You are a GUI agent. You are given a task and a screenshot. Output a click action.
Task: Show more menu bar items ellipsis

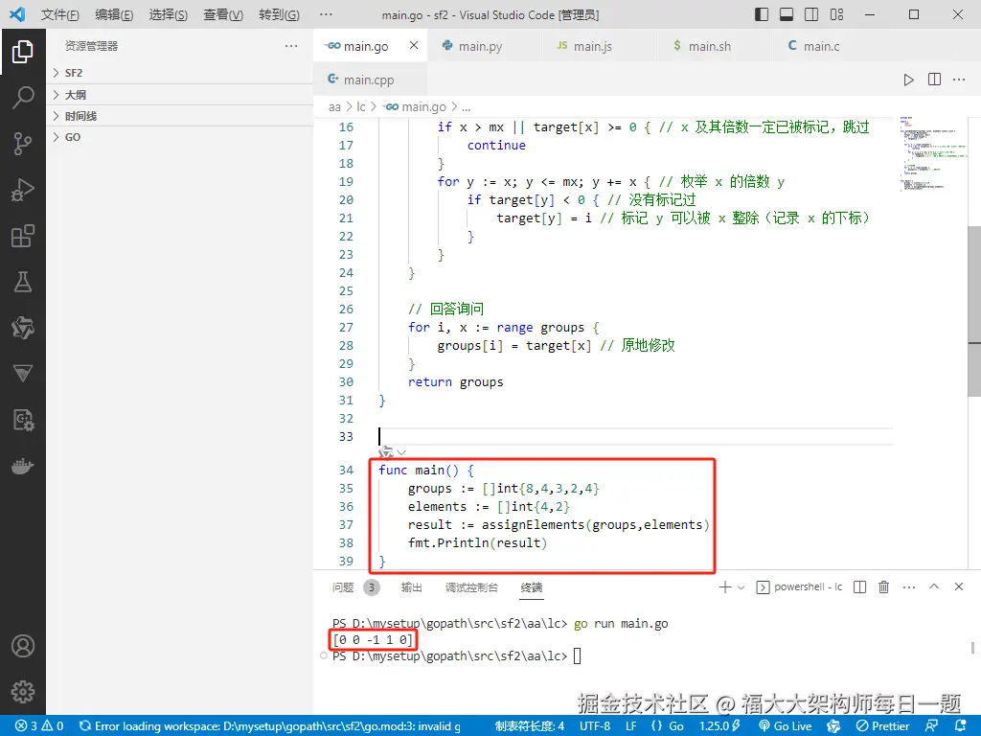click(x=326, y=14)
